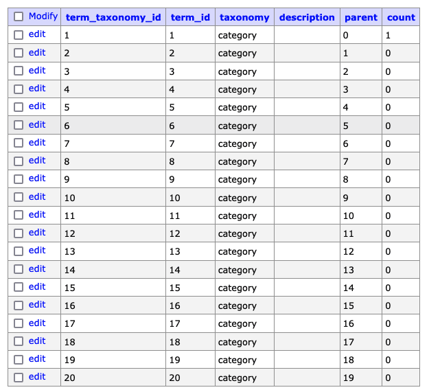The image size is (429, 392).
Task: Select the term_taxonomy_id value 12
Action: (70, 233)
